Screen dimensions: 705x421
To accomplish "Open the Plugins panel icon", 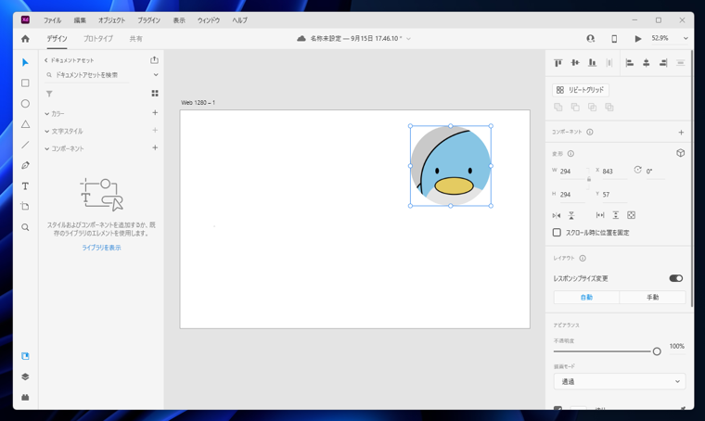I will (x=25, y=397).
